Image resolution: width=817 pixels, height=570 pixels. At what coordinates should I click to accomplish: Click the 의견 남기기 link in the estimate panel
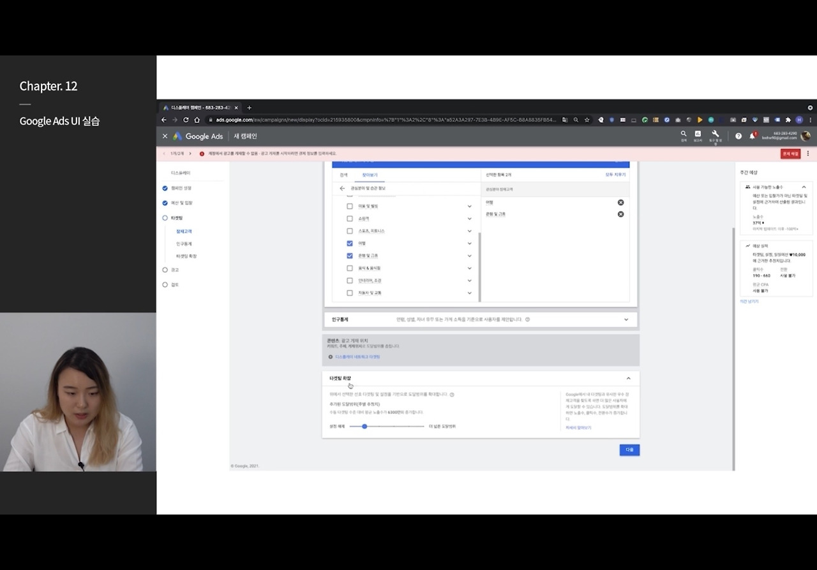[749, 302]
